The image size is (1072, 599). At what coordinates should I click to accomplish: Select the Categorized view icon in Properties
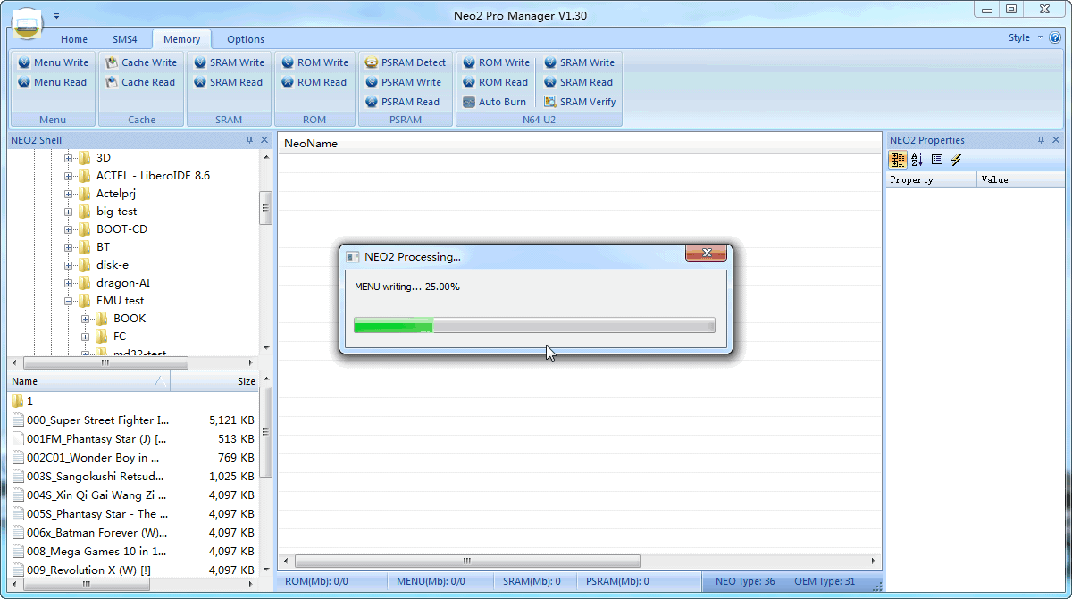[898, 160]
